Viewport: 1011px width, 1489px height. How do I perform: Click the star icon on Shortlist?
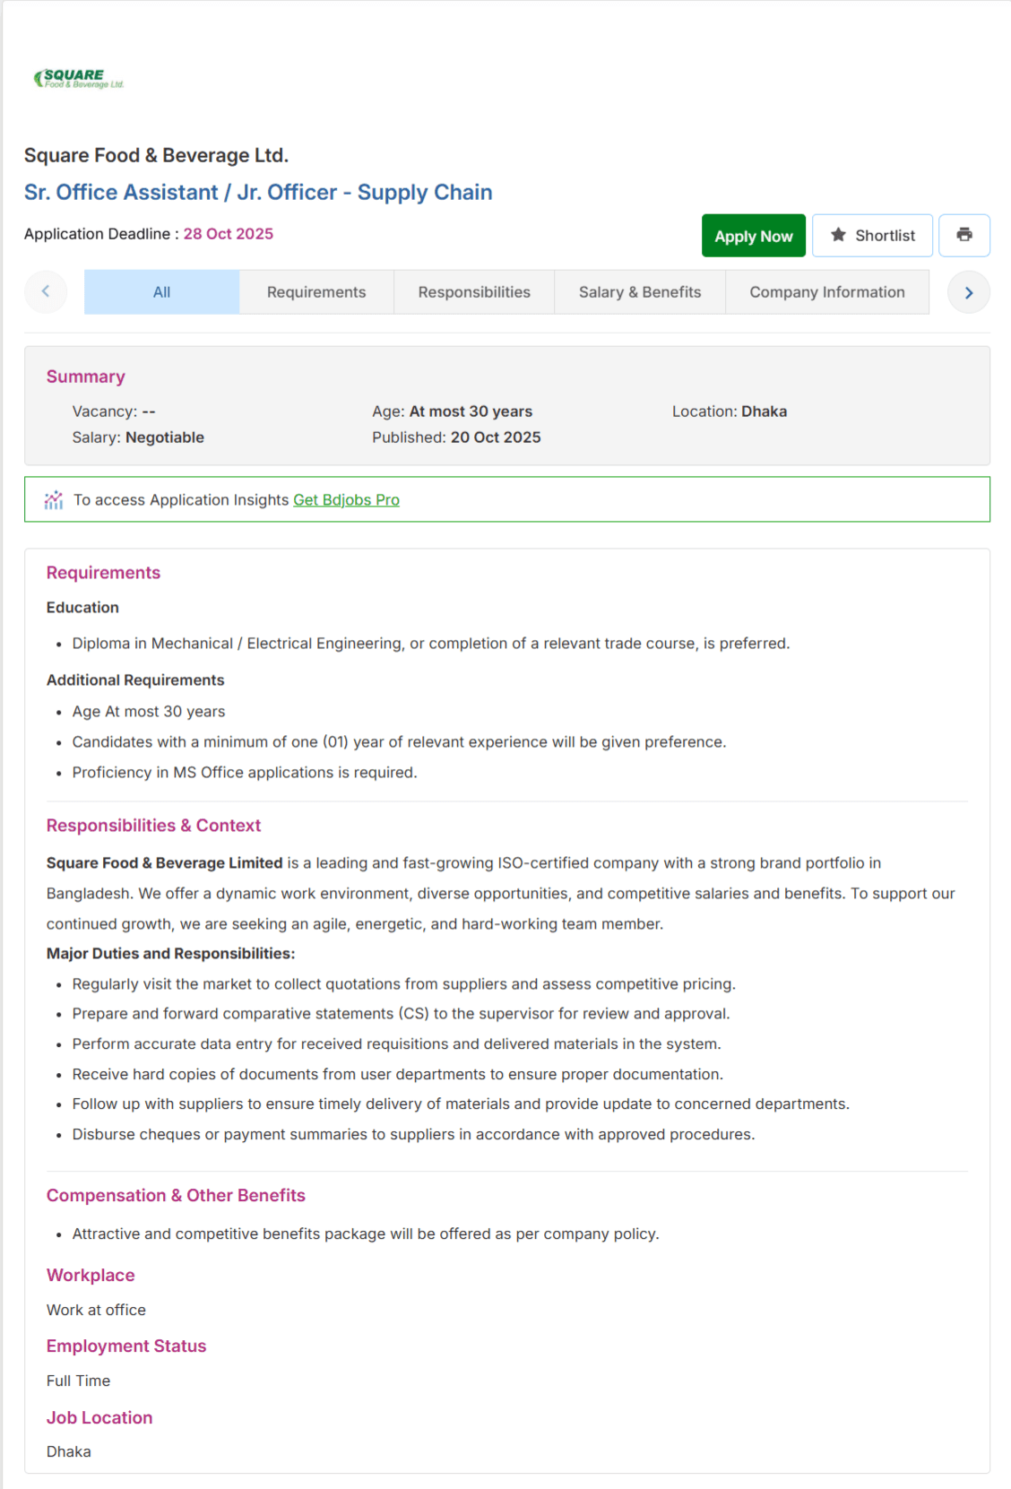click(838, 235)
